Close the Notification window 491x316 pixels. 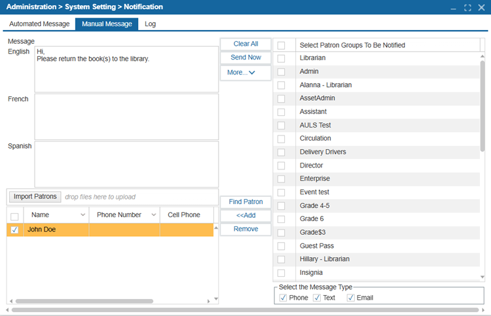pyautogui.click(x=482, y=8)
